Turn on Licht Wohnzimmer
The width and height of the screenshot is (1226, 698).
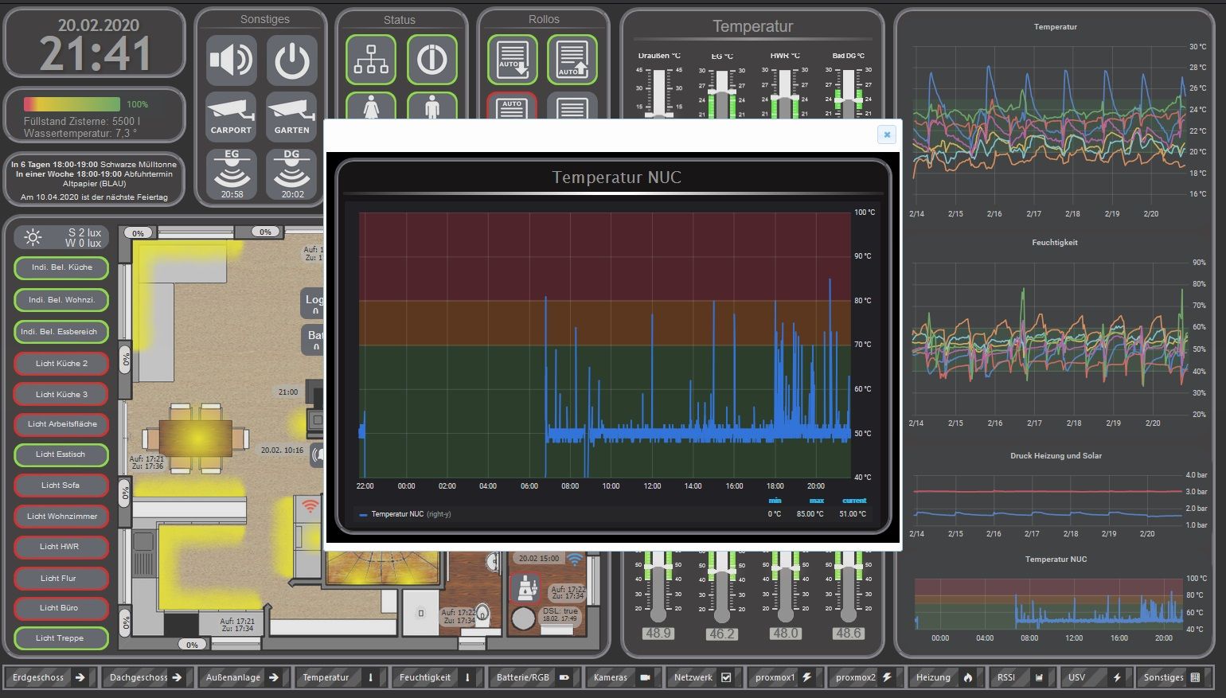pyautogui.click(x=61, y=517)
